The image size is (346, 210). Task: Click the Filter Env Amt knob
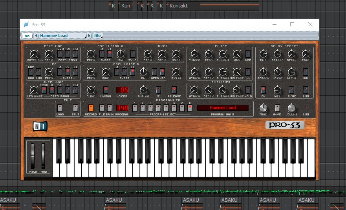click(x=223, y=54)
